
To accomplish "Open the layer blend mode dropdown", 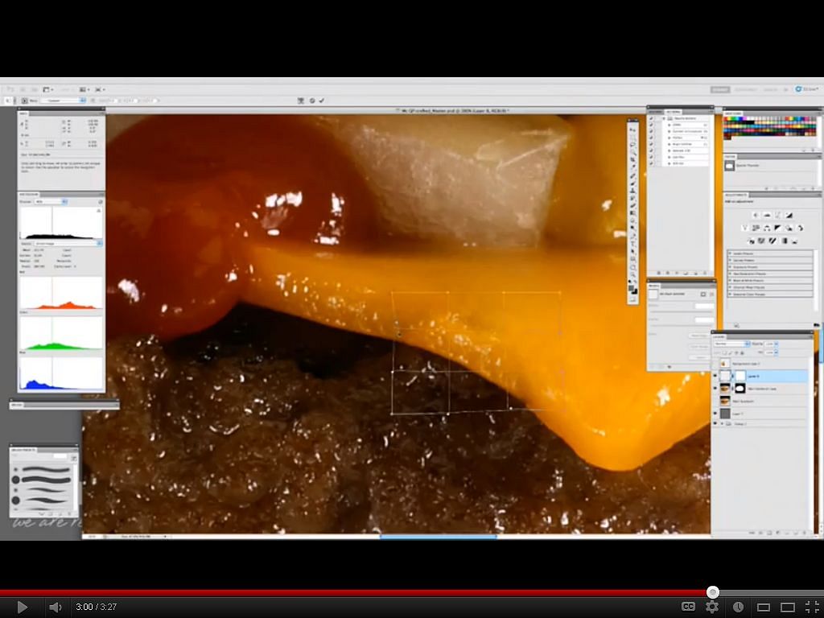I will point(731,344).
